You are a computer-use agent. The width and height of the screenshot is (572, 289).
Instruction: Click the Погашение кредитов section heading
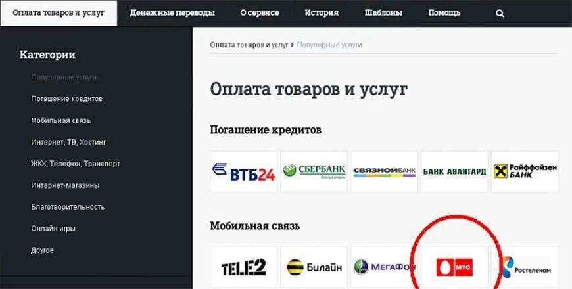pyautogui.click(x=266, y=130)
